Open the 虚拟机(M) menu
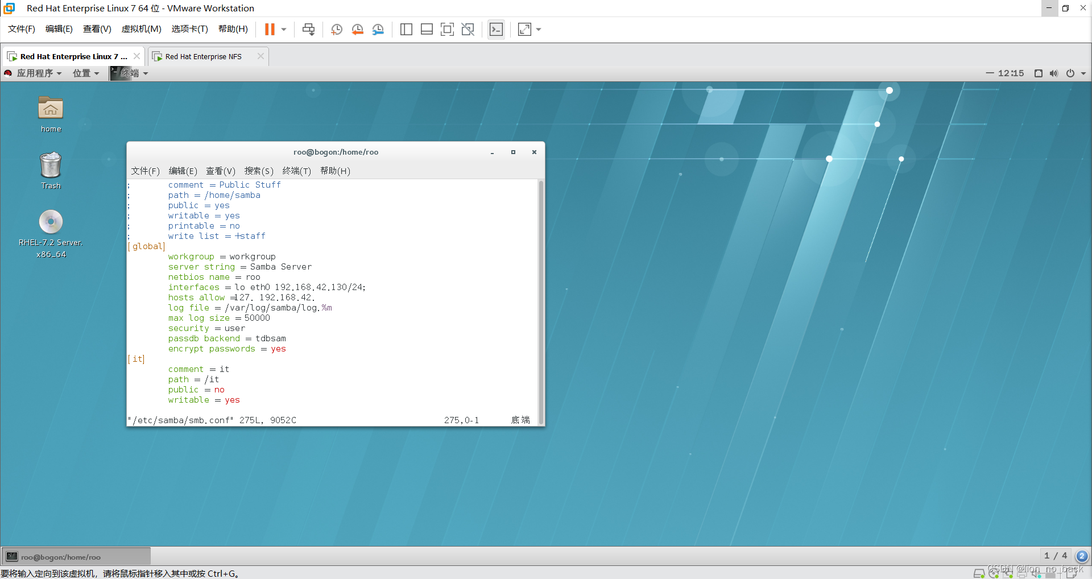 point(142,29)
